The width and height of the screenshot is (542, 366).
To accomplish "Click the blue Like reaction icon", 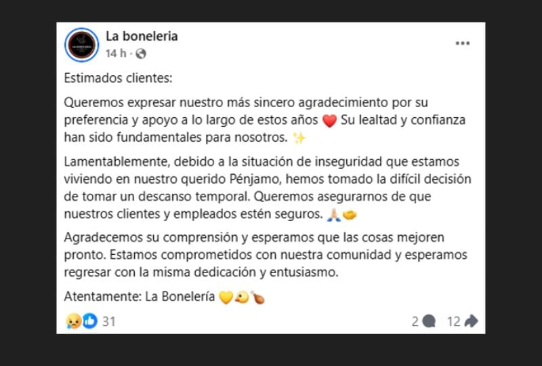I will [89, 321].
